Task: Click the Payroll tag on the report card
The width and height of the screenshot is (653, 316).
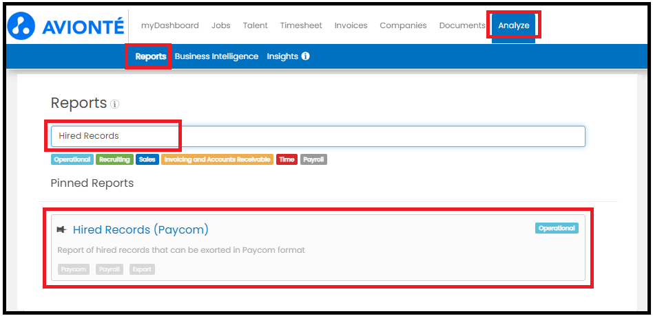Action: click(110, 269)
